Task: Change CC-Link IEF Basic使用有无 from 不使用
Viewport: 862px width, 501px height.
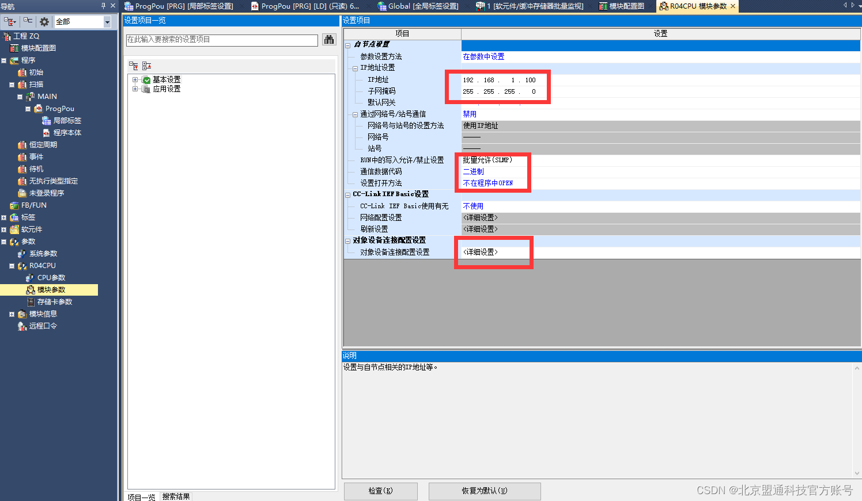Action: coord(474,205)
